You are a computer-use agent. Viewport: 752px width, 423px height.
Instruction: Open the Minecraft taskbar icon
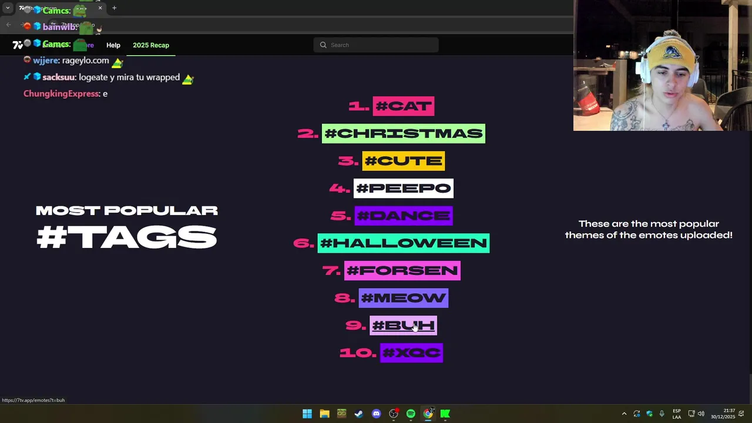coord(342,414)
